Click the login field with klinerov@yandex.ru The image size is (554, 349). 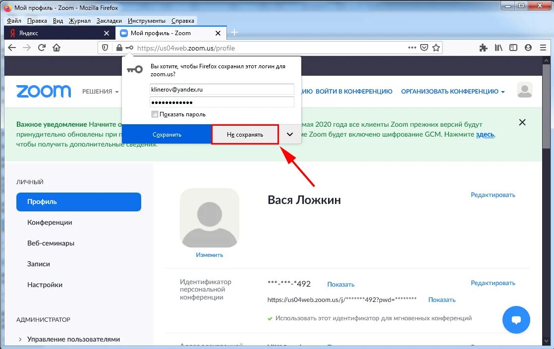click(222, 89)
